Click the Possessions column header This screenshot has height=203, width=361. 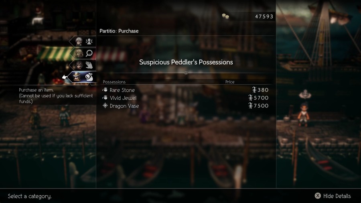click(114, 82)
